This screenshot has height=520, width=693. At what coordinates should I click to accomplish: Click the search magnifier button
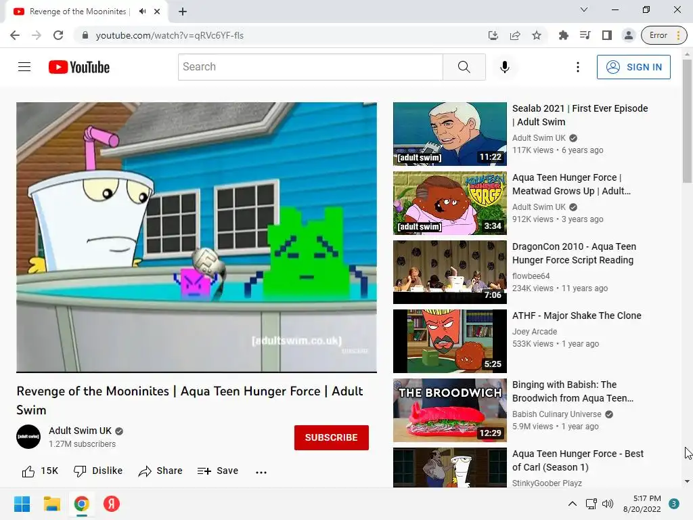coord(464,67)
